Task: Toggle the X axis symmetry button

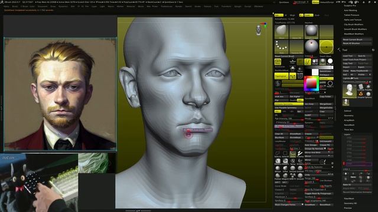Action: pos(278,111)
